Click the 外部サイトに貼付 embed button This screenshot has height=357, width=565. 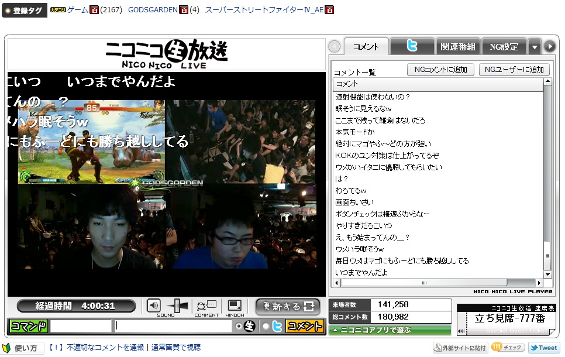click(460, 348)
